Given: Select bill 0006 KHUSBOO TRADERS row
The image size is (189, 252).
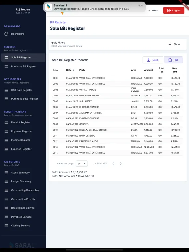Looking at the screenshot, I should tap(117, 107).
